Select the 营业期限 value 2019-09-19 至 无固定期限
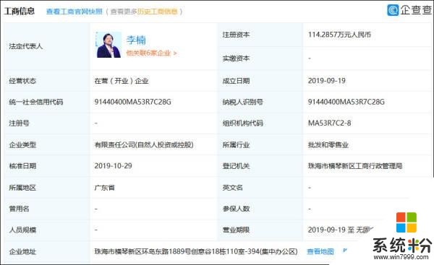 click(341, 230)
